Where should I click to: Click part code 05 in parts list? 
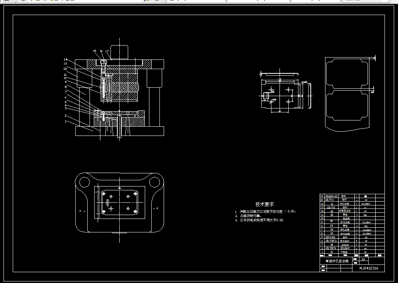(332, 225)
